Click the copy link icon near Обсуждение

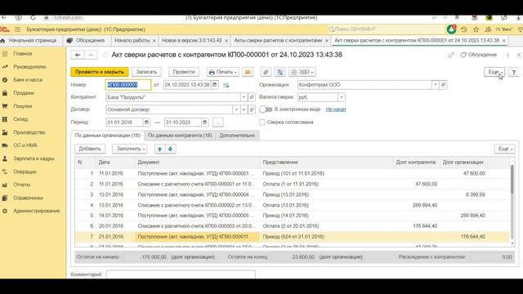(451, 55)
